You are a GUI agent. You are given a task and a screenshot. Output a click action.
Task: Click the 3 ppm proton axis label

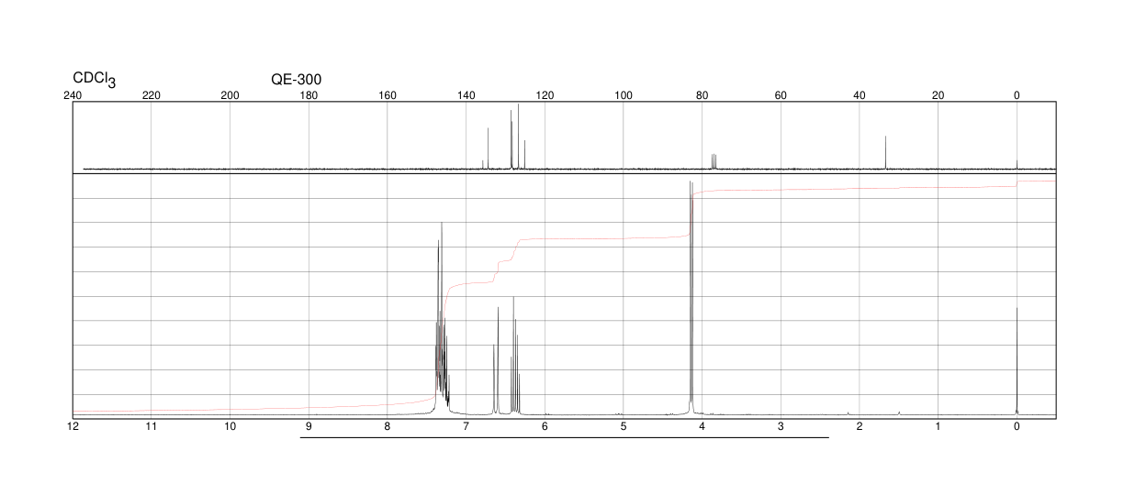[x=781, y=427]
